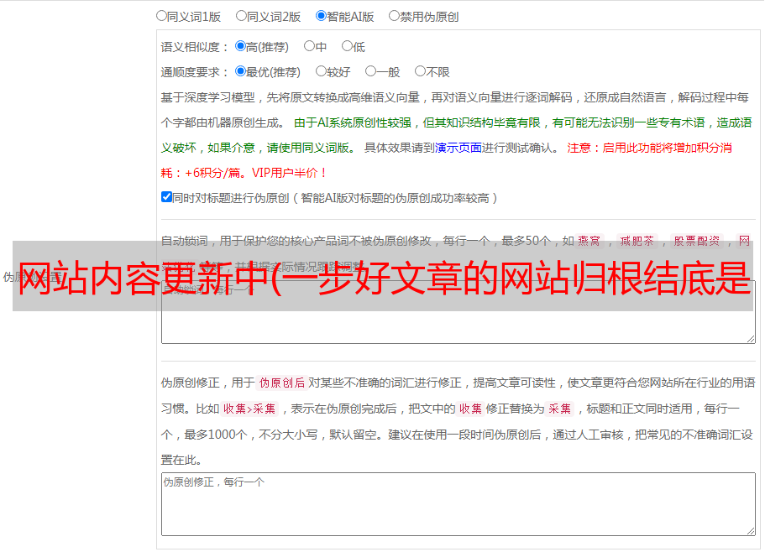Set 通顺度要求 to 一般
The width and height of the screenshot is (765, 552).
click(x=371, y=71)
